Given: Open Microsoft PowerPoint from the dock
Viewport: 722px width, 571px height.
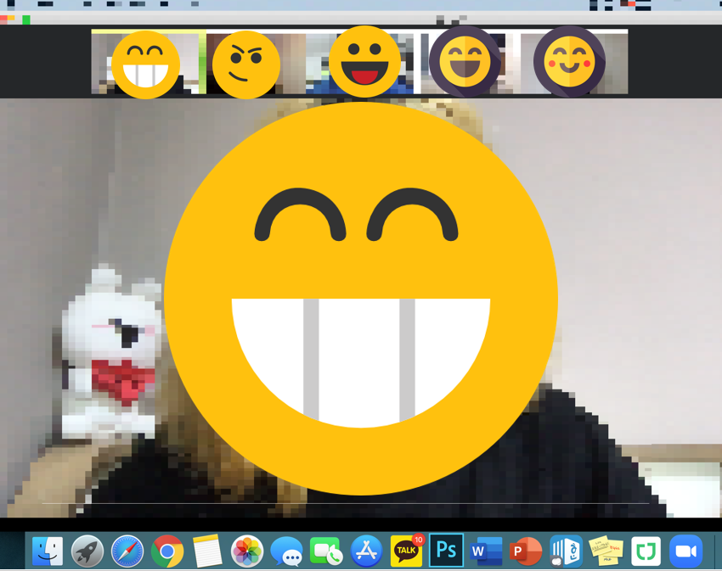Looking at the screenshot, I should [x=527, y=551].
